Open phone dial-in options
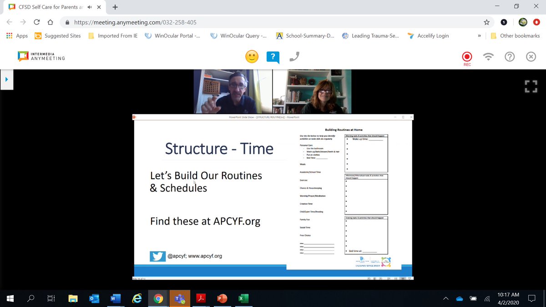The height and width of the screenshot is (307, 546). pyautogui.click(x=293, y=56)
